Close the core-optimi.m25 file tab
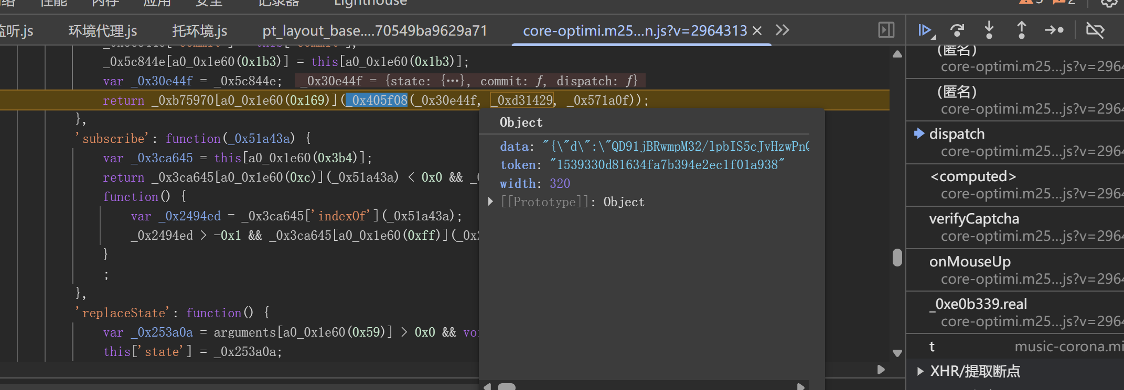The image size is (1124, 390). click(757, 31)
